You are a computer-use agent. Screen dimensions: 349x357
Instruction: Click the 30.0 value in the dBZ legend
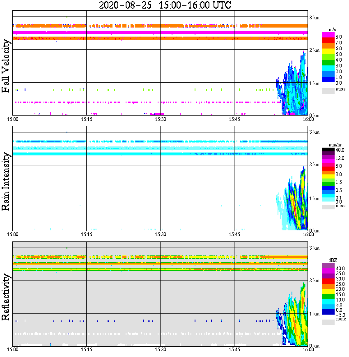(340, 279)
